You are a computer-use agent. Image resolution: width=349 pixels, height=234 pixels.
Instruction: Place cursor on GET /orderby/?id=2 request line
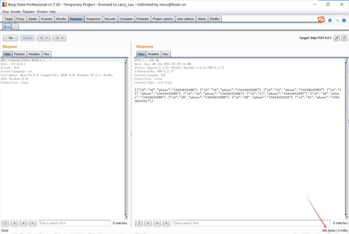[23, 60]
